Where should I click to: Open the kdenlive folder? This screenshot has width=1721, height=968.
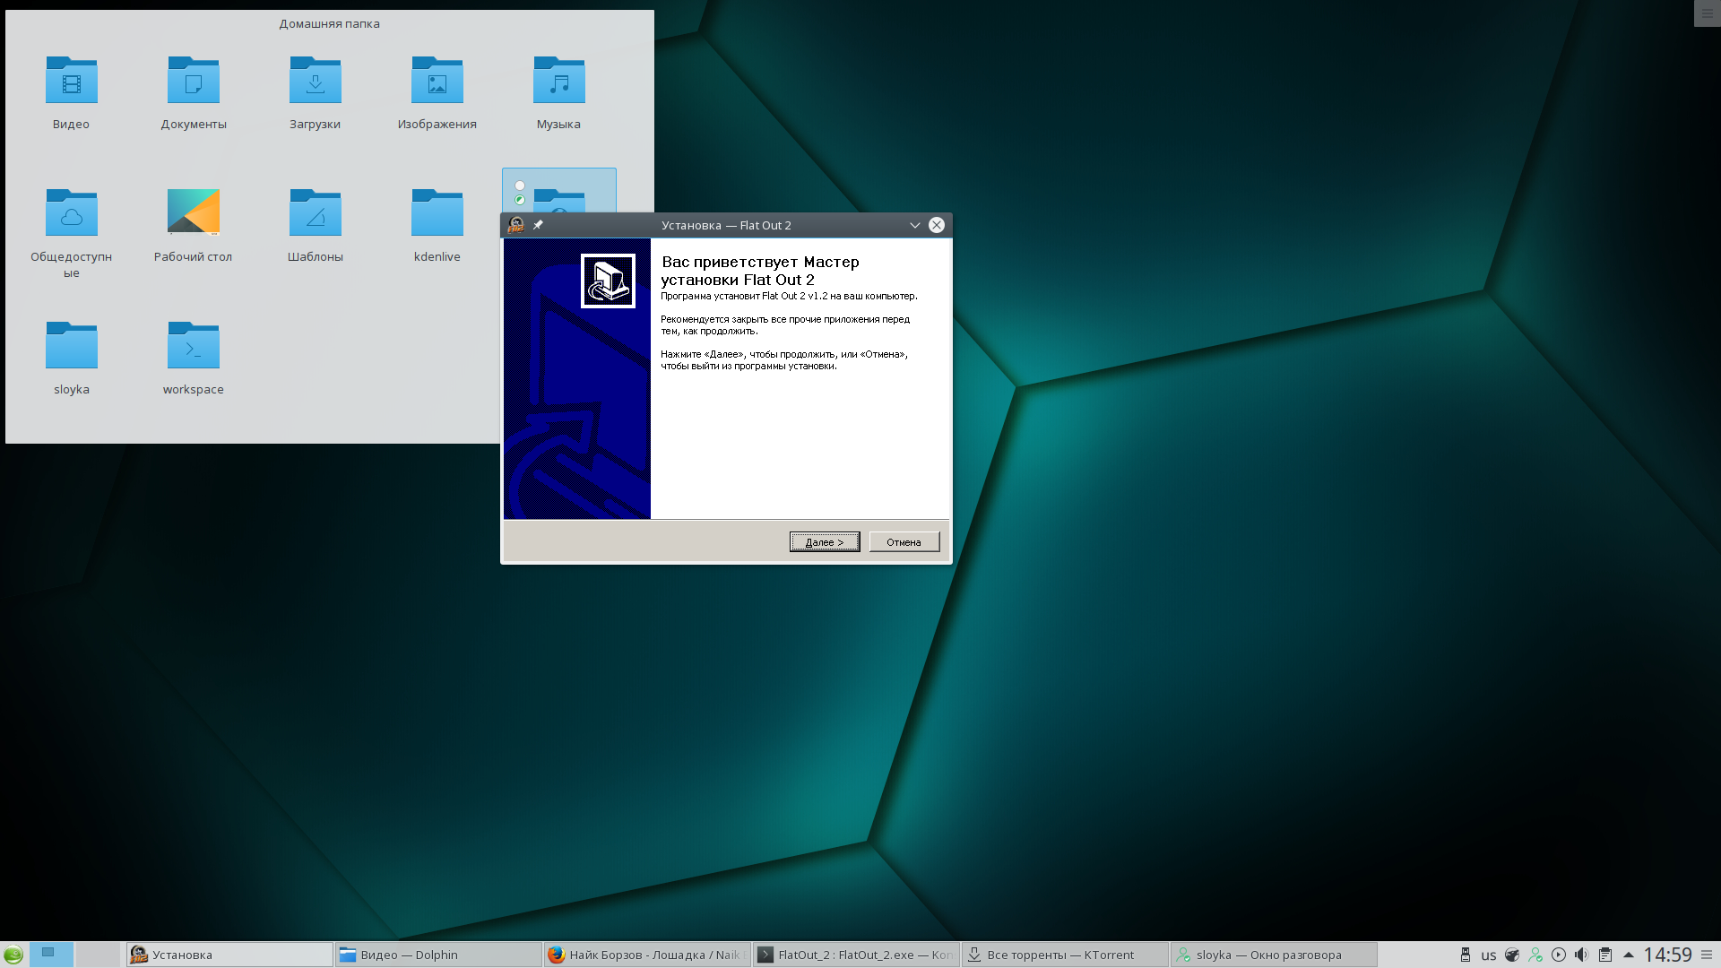click(x=437, y=225)
